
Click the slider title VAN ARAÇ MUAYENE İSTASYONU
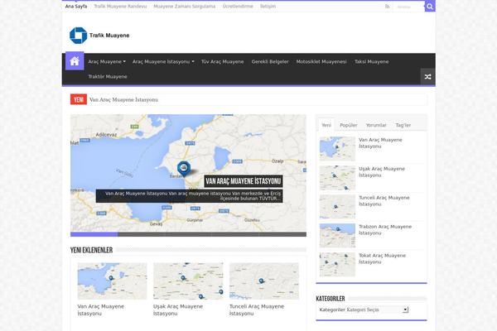point(244,181)
